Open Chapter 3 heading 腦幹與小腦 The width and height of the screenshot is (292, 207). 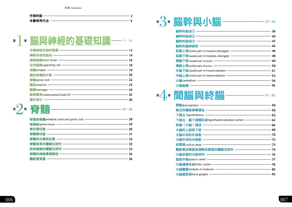tap(197, 22)
